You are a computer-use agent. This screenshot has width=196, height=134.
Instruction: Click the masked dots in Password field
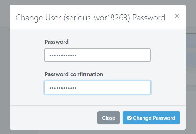tap(63, 56)
